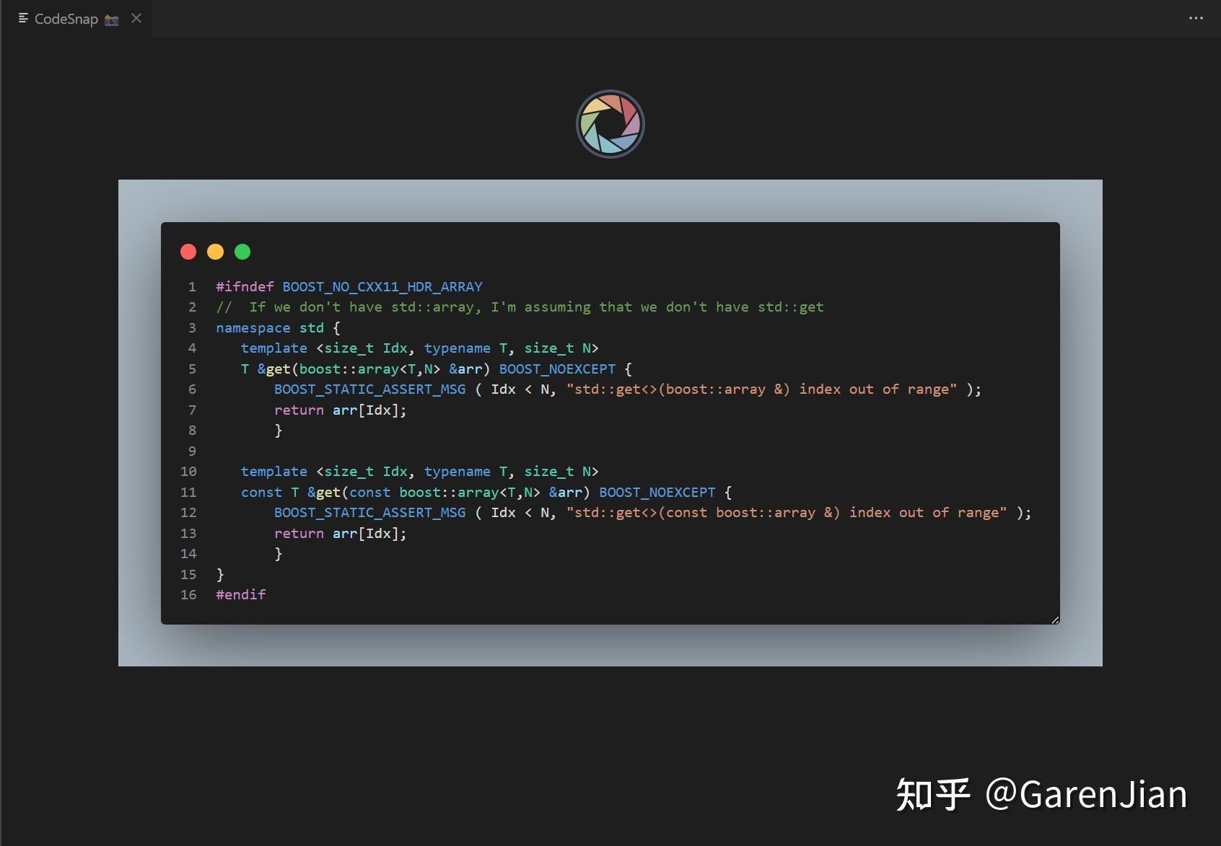
Task: Select the BOOST_STATIC_ASSERT_MSG text on line 6
Action: click(369, 389)
